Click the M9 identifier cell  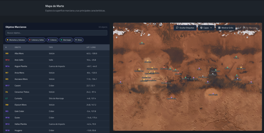[7, 54]
